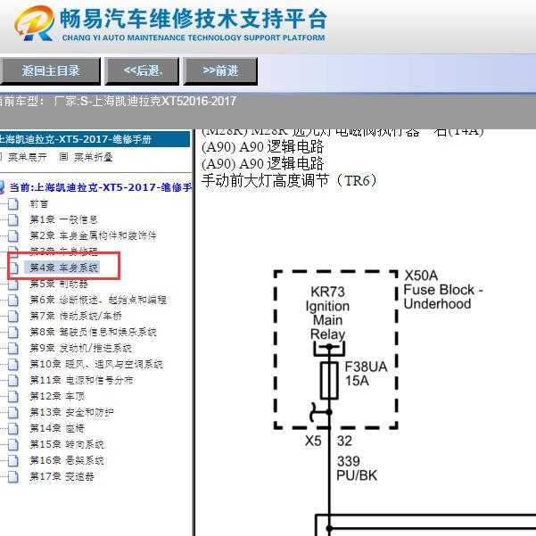Open 第14章 座椅
Viewport: 536px width, 536px height.
click(x=57, y=428)
